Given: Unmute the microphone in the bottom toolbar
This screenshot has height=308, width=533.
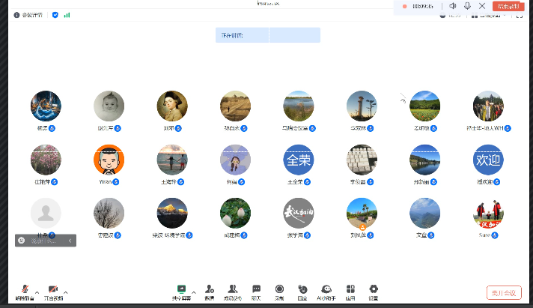Looking at the screenshot, I should (x=25, y=290).
